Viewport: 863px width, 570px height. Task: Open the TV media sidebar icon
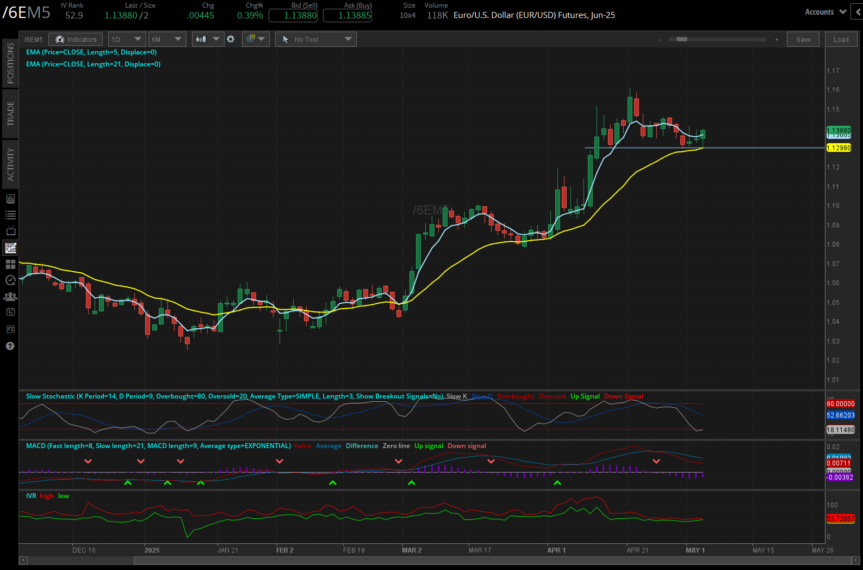(x=10, y=231)
